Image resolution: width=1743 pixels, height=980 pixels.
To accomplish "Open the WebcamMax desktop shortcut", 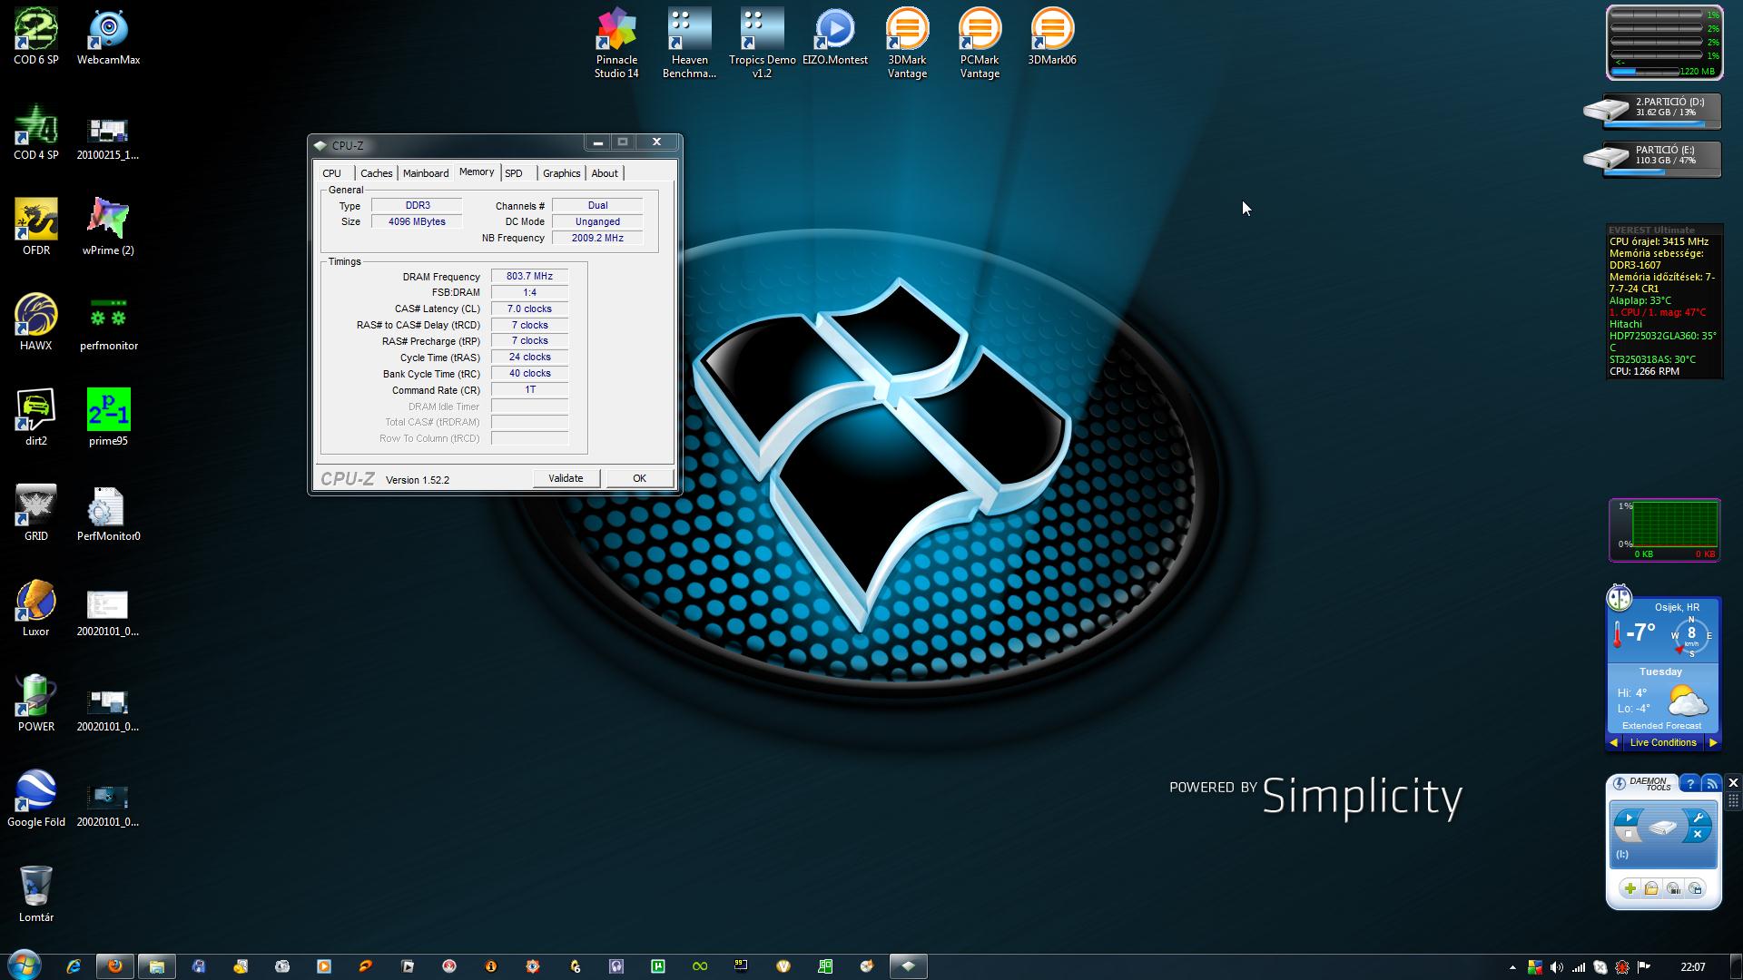I will [108, 36].
